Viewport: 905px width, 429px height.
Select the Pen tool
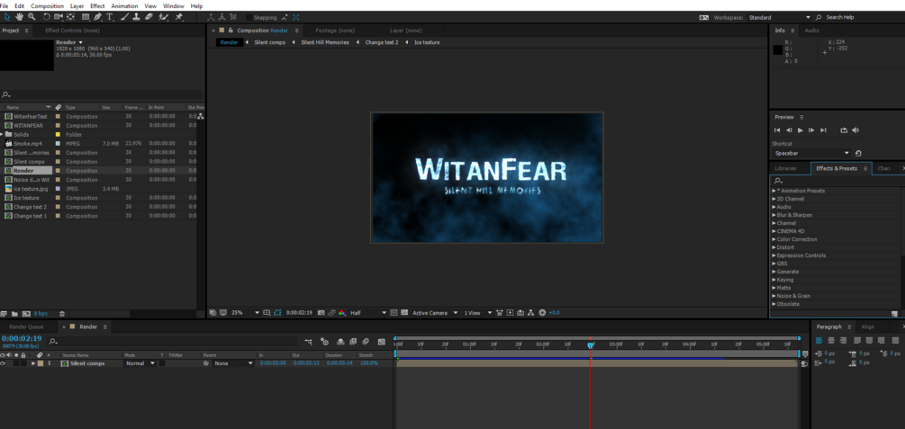97,17
